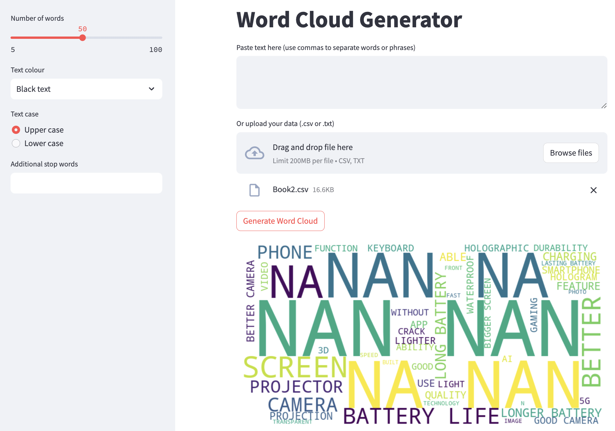Click the Additional stop words input field
This screenshot has width=615, height=431.
coord(86,183)
